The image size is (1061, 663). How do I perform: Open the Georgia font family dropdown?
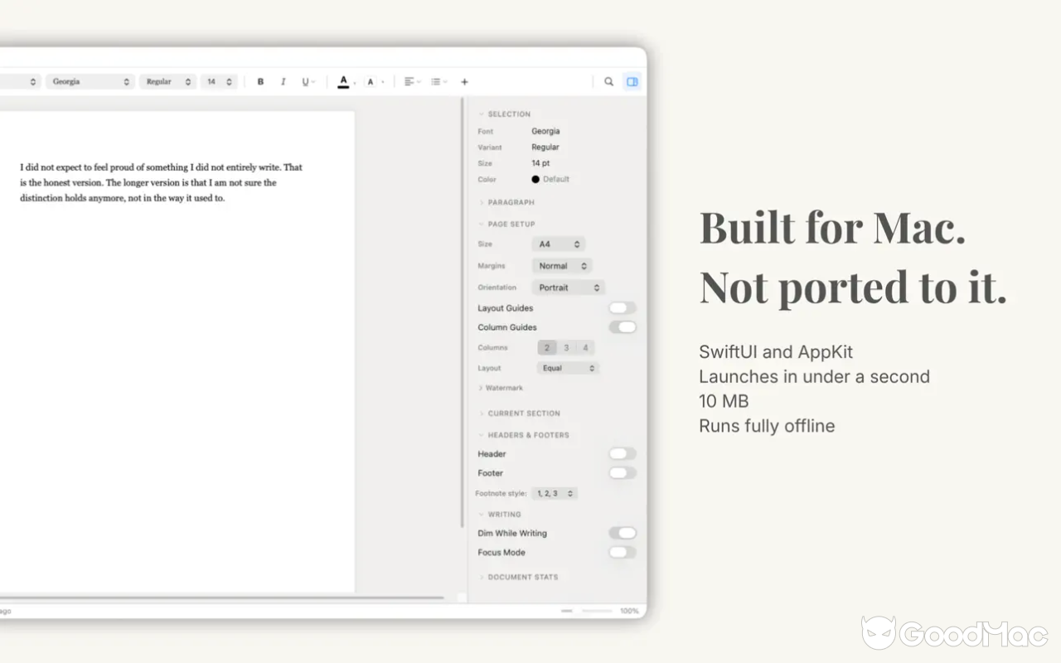click(x=90, y=82)
